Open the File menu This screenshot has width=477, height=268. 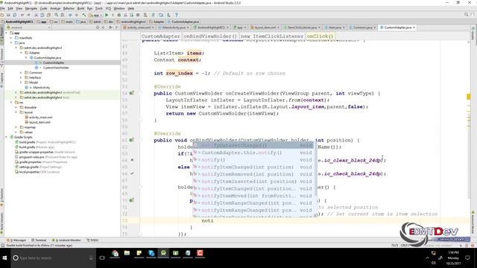click(2, 8)
